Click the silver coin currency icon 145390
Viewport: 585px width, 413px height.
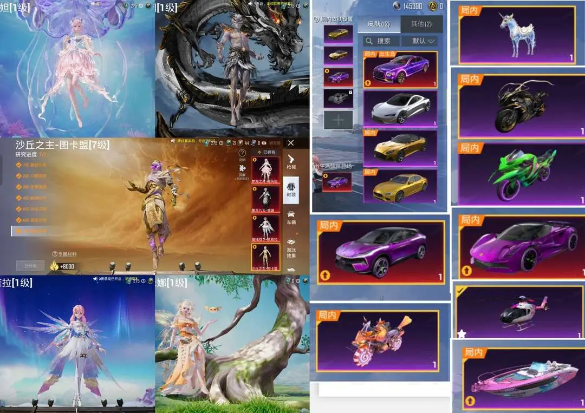point(397,5)
